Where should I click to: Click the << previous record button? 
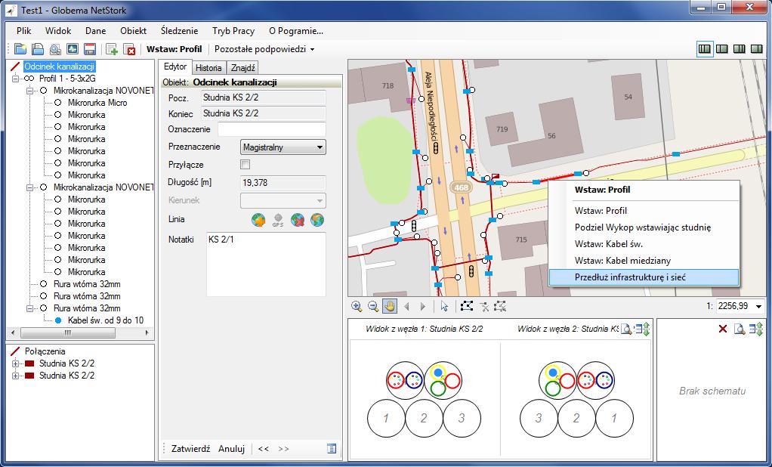264,449
